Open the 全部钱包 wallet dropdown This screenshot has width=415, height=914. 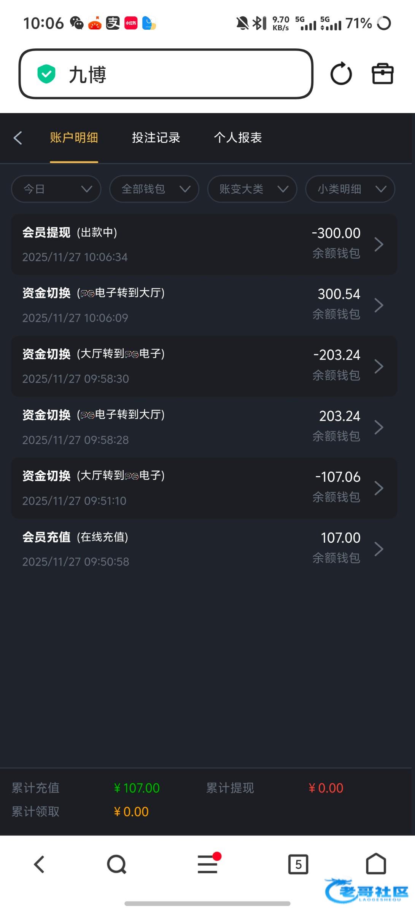pos(154,189)
